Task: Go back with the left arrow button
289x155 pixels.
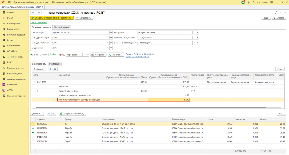Action: tap(33, 12)
